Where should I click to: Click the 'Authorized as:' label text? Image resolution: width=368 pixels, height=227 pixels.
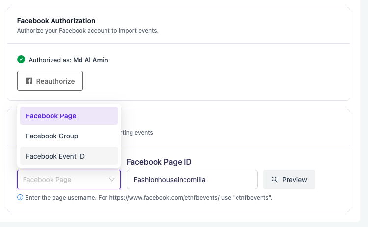coord(50,60)
